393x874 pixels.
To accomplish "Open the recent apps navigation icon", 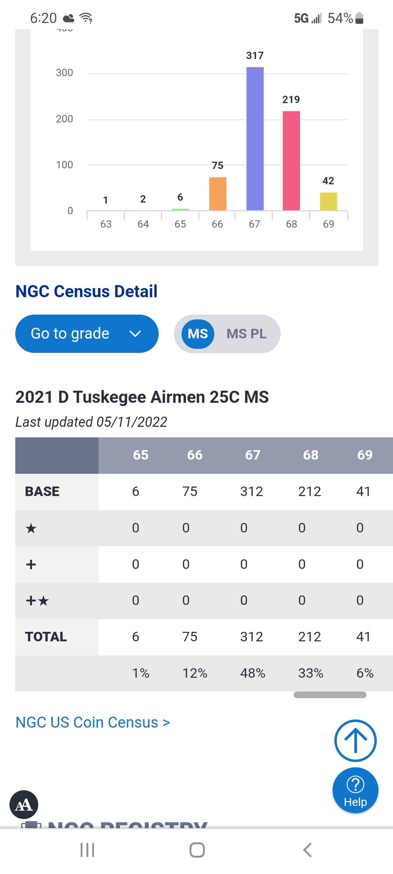I will (x=87, y=850).
